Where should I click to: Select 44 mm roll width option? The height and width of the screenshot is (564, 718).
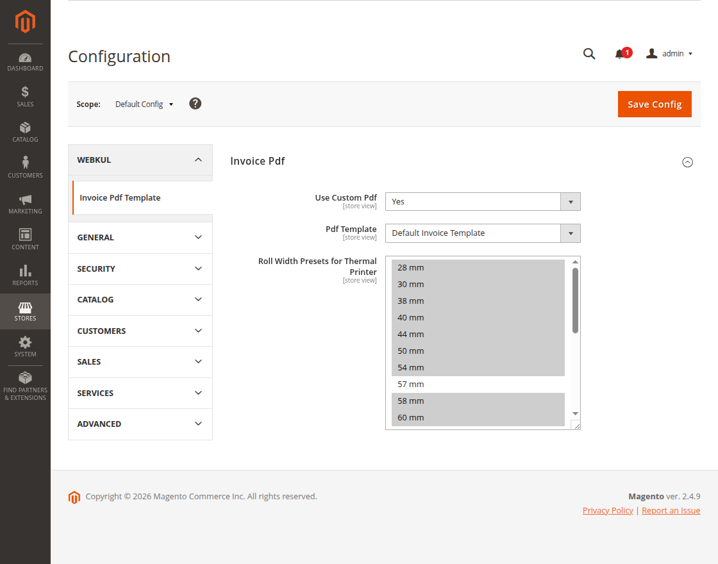(478, 334)
